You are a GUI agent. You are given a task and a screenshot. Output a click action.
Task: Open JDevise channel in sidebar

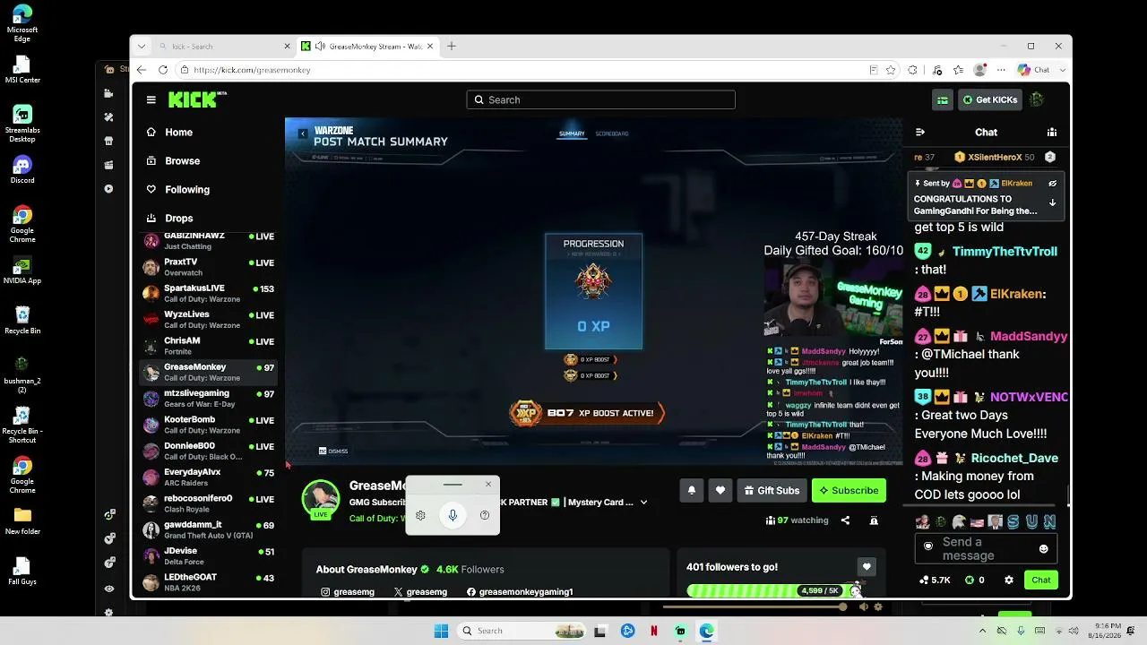[208, 556]
